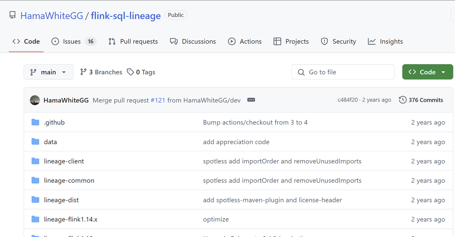Expand the commit message ellipsis
The width and height of the screenshot is (455, 237).
[x=251, y=100]
